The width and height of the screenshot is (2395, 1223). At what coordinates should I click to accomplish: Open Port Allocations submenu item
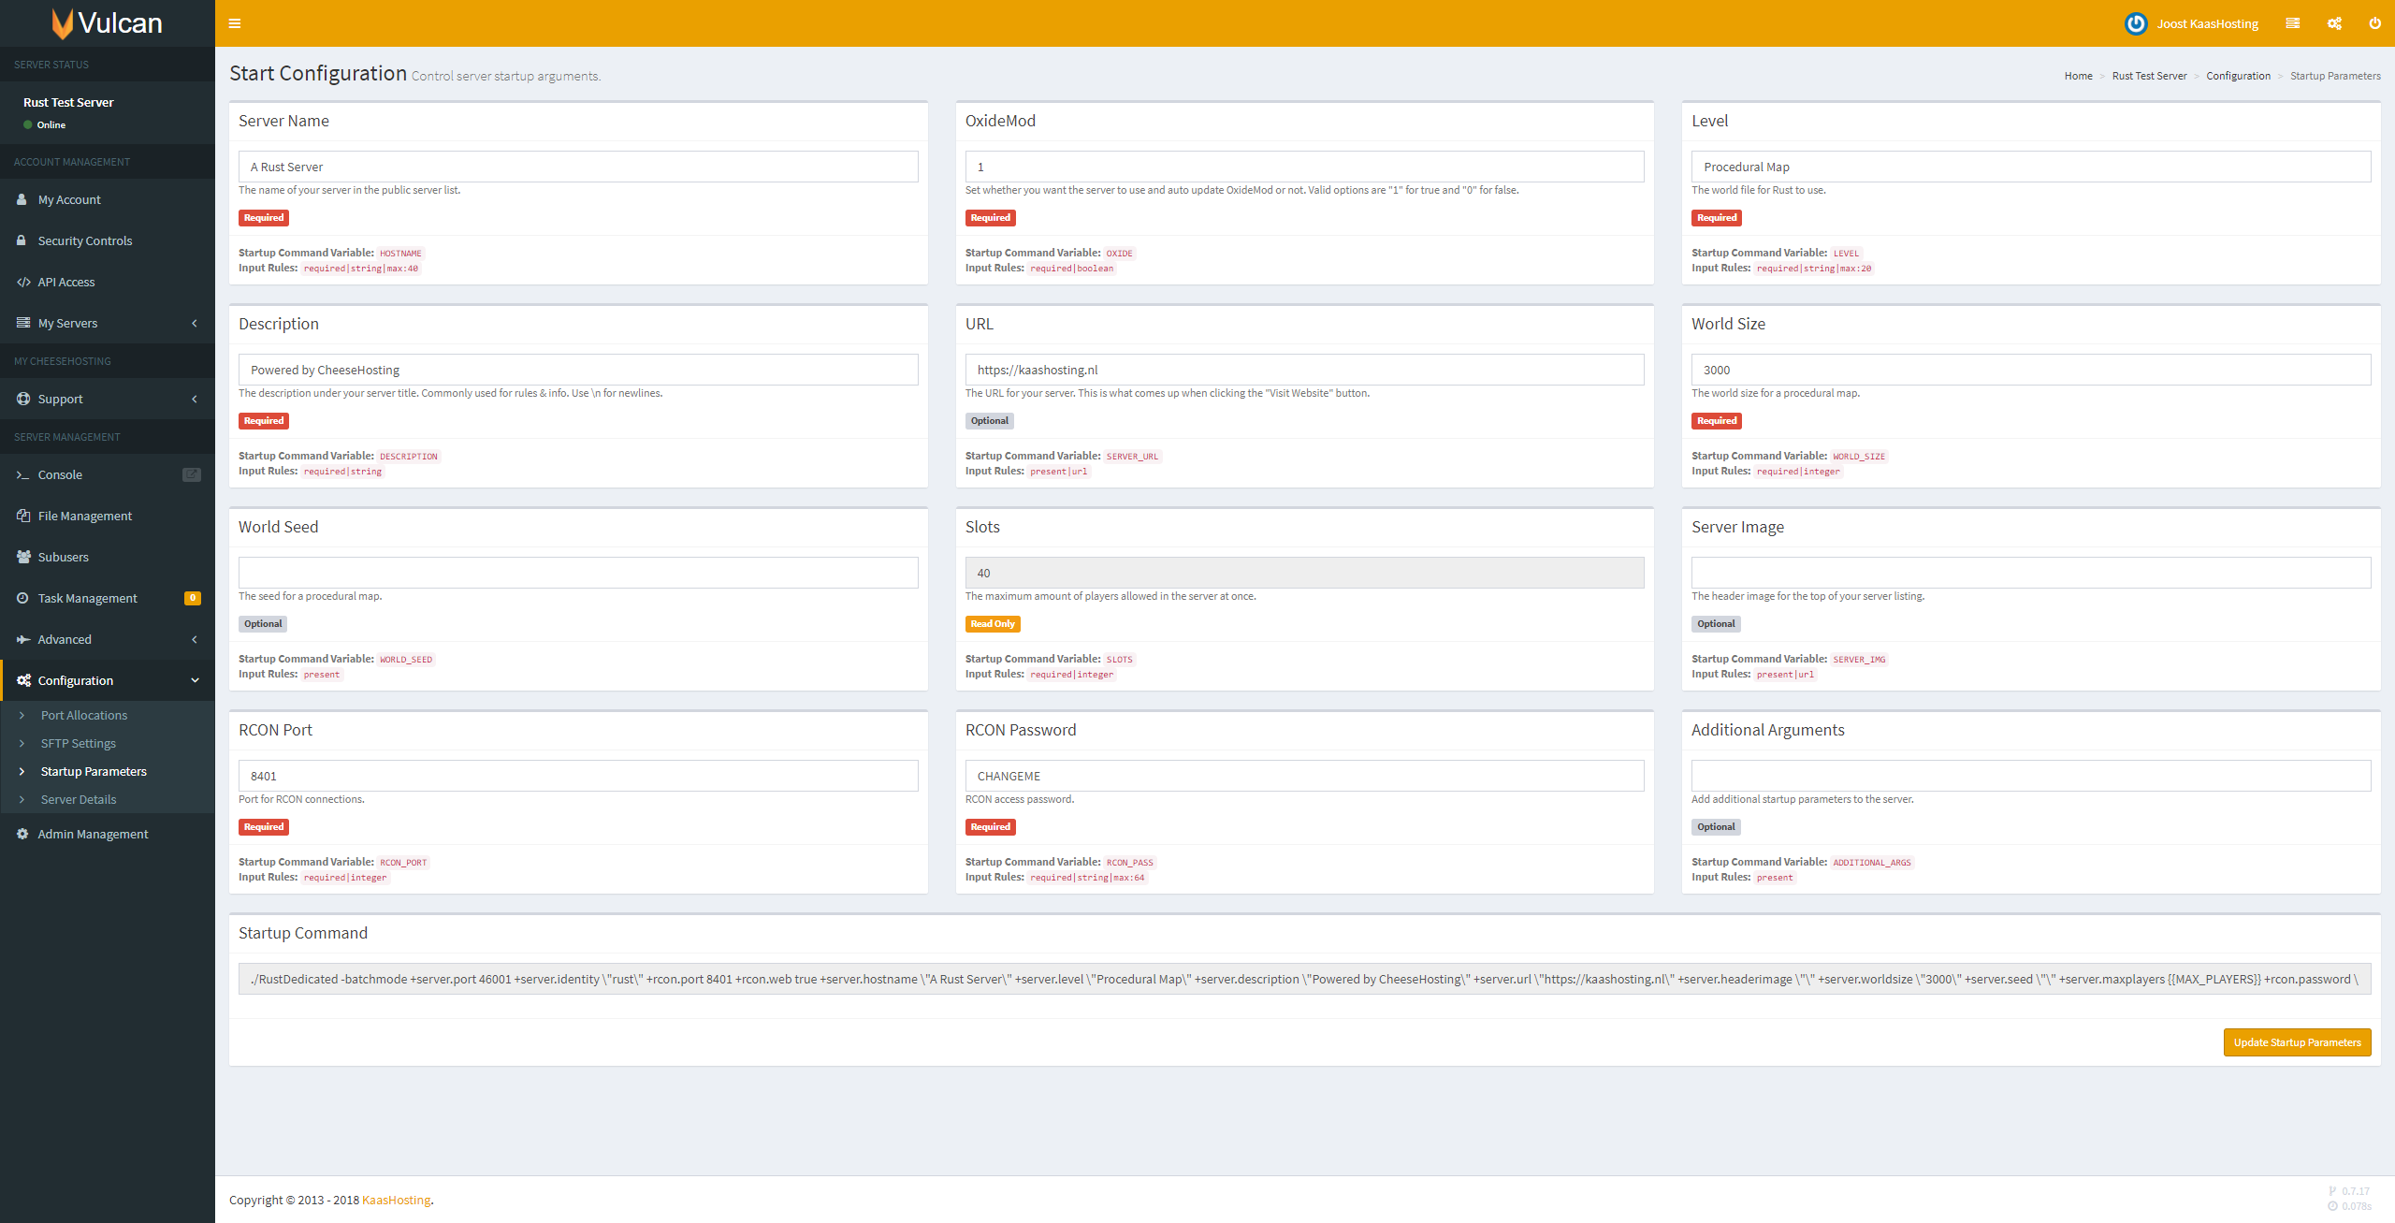click(x=83, y=715)
